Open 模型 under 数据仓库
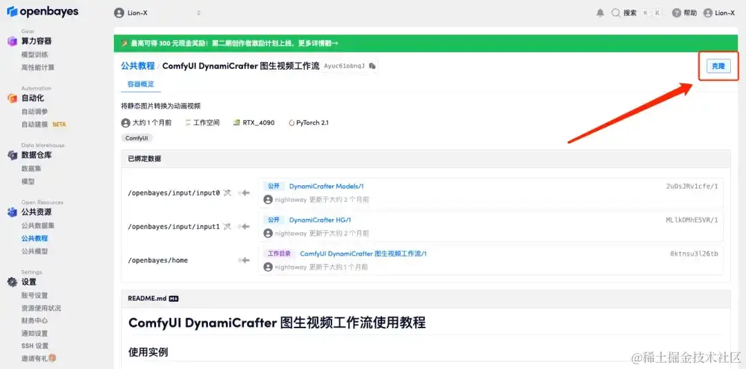The image size is (746, 369). coord(28,182)
